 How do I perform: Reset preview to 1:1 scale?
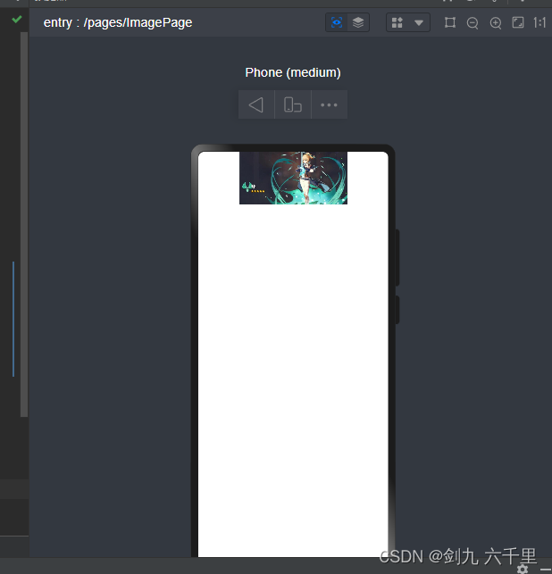coord(539,22)
